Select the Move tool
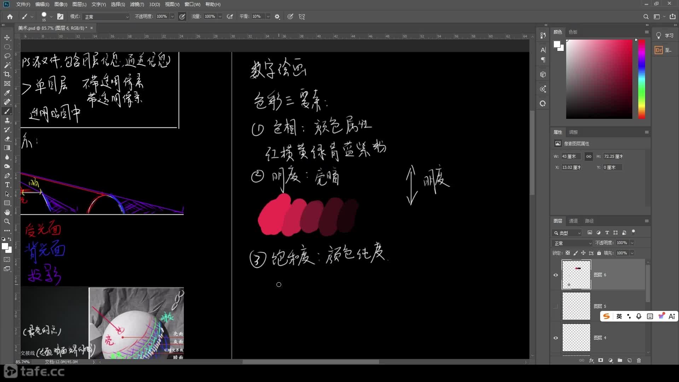679x382 pixels. click(x=7, y=37)
